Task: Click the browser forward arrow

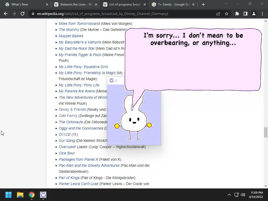Action: [14, 14]
